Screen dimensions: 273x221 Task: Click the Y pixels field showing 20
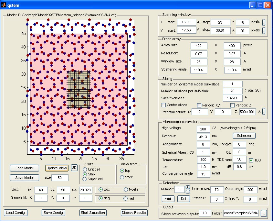(242, 31)
